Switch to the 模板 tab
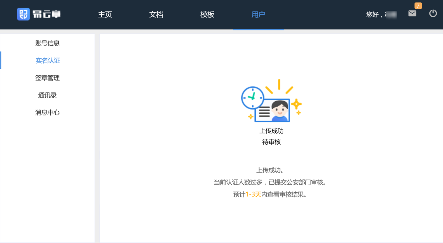The height and width of the screenshot is (243, 443). [207, 15]
